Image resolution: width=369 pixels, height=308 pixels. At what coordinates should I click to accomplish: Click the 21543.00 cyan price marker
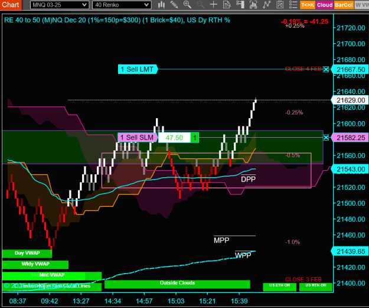[x=350, y=170]
